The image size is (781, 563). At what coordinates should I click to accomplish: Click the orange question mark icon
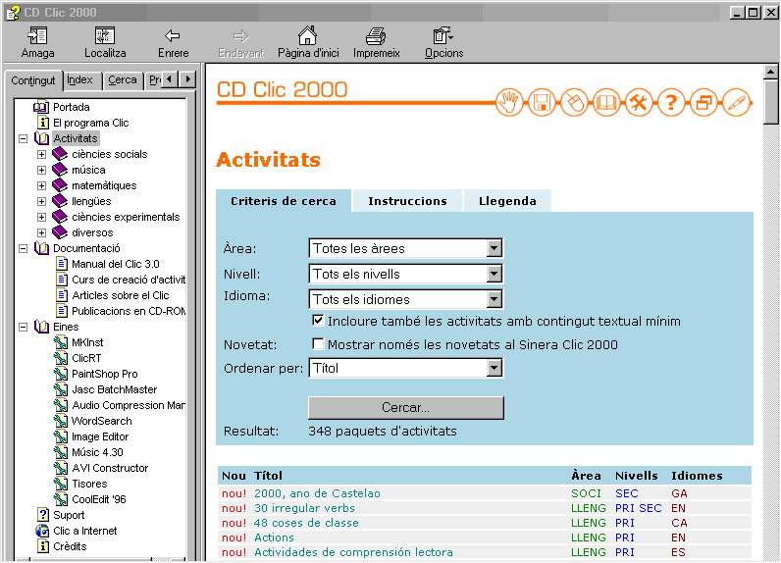[671, 102]
